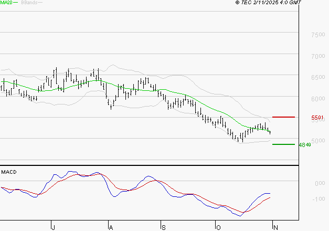Click the A month axis marker

[x=111, y=227]
